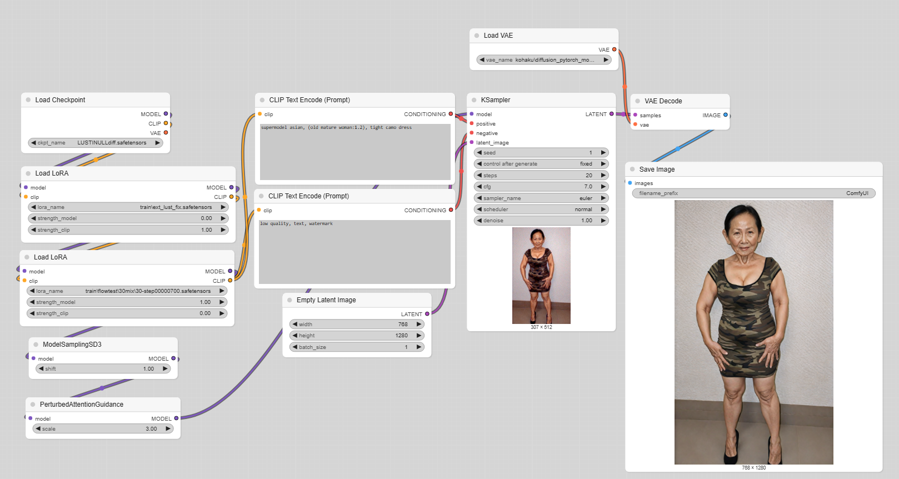Increase batch_size with its right arrow
The width and height of the screenshot is (899, 479).
click(419, 347)
